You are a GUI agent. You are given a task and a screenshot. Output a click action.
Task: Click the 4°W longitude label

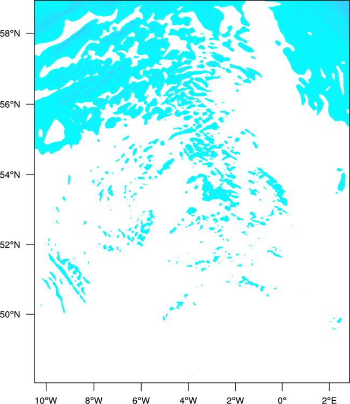pos(188,400)
